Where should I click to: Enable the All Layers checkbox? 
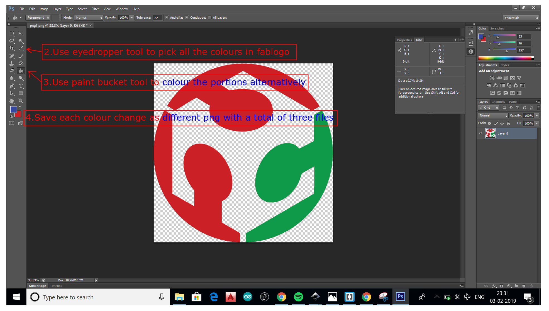pyautogui.click(x=210, y=18)
